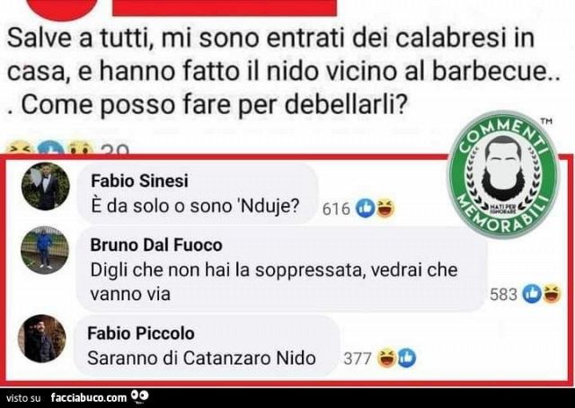This screenshot has width=575, height=408.
Task: Click the name Fabio Piccolo
Action: click(141, 333)
